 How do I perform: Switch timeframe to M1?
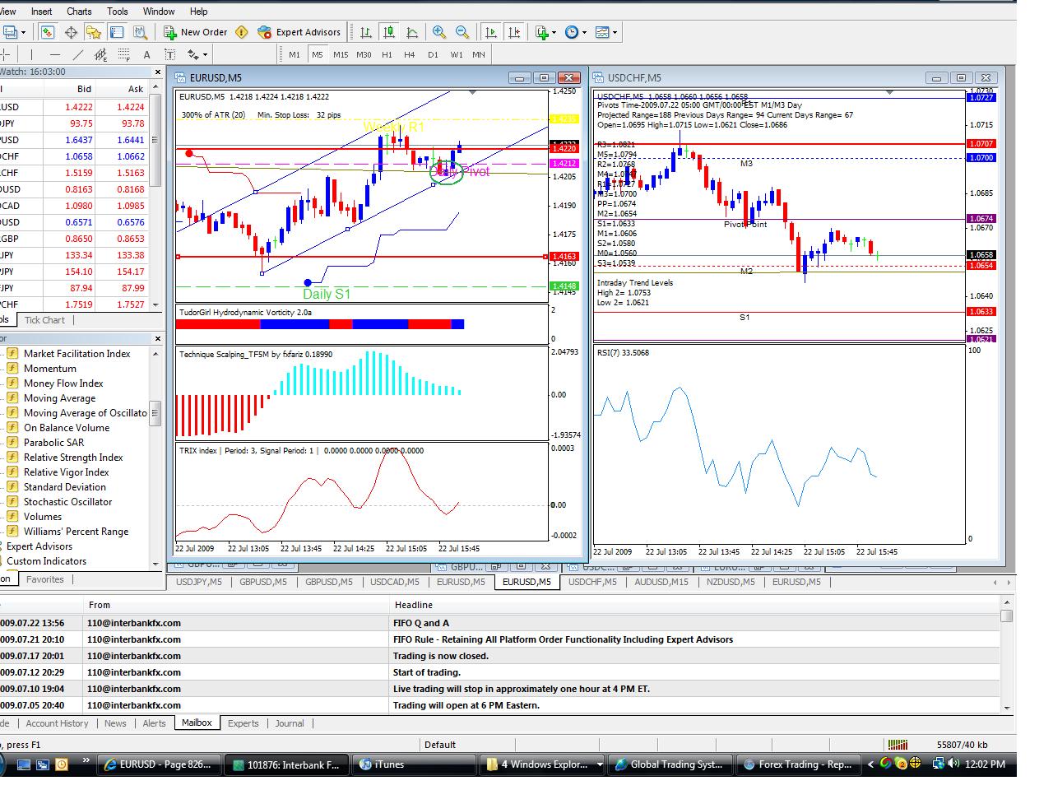[295, 54]
